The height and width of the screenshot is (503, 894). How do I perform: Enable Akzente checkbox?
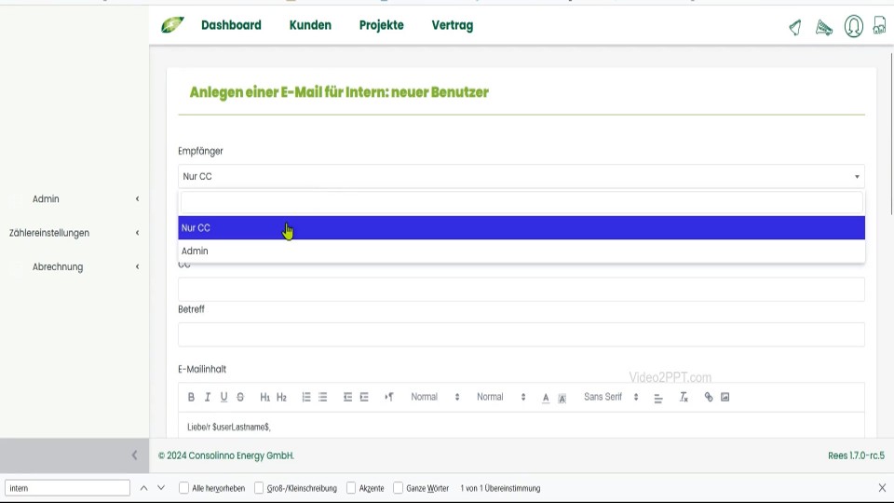tap(351, 488)
